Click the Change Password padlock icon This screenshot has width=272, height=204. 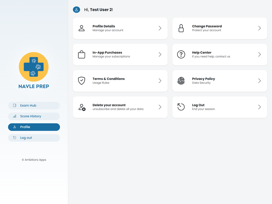tap(181, 28)
